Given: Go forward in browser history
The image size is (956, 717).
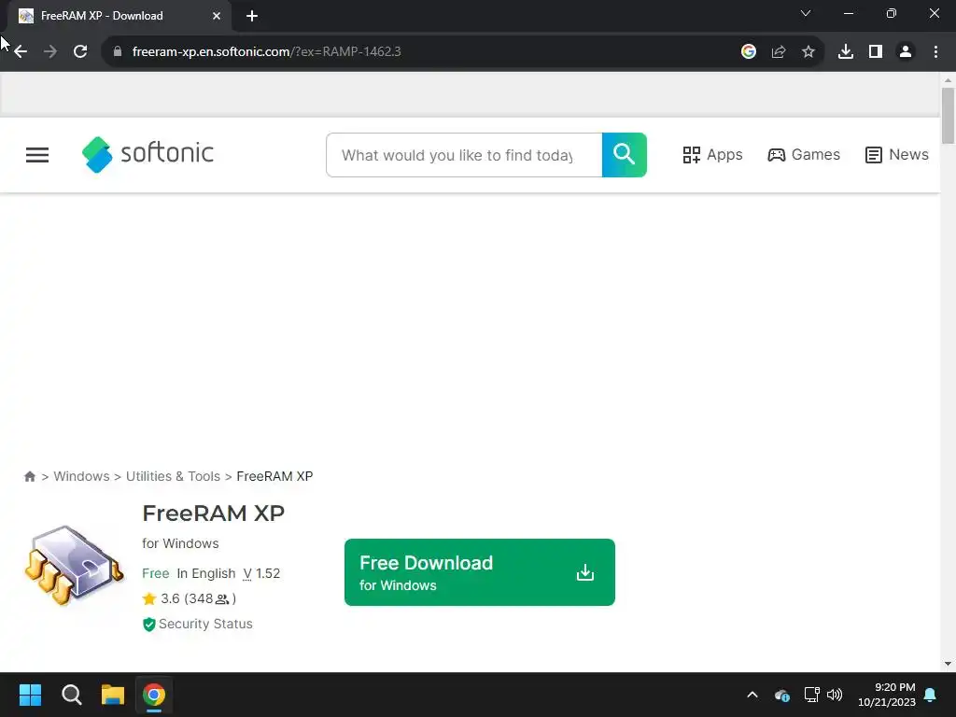Looking at the screenshot, I should point(50,52).
